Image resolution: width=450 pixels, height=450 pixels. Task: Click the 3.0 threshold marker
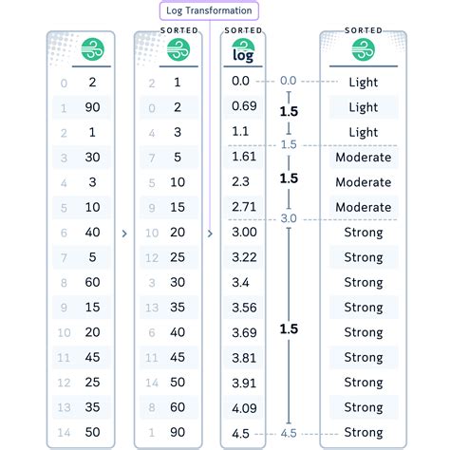pos(289,218)
